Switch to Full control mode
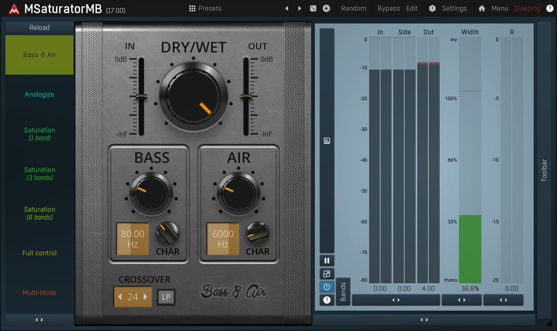Viewport: 557px width, 331px height. click(x=39, y=253)
